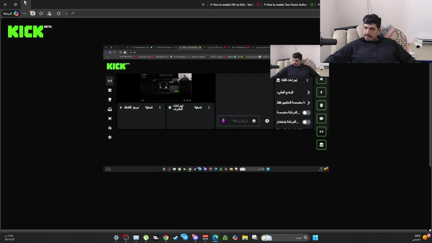Open the weather widget in taskbar corner
The height and width of the screenshot is (243, 432).
(421, 238)
